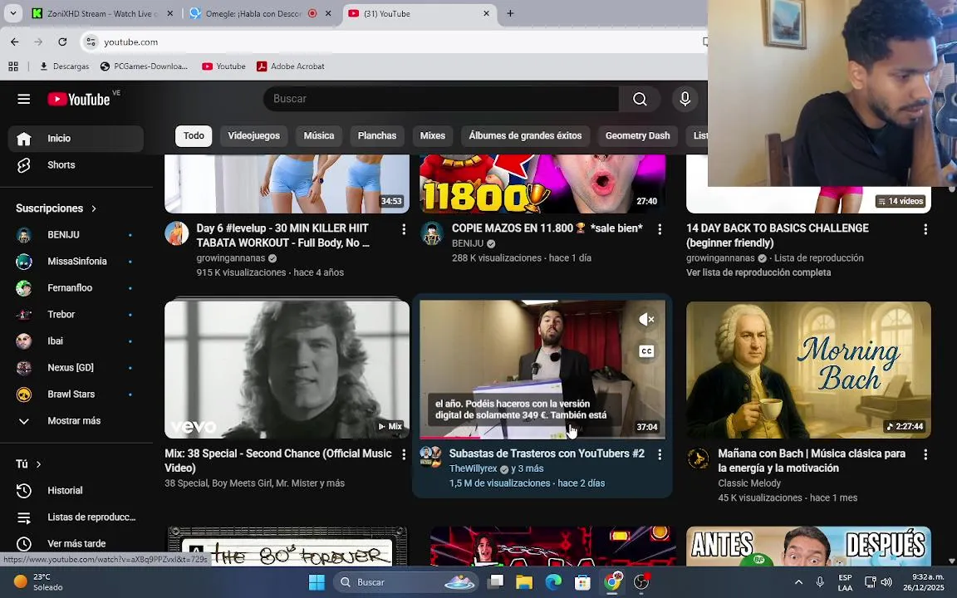Open Subastas de Trasteros con YouTubers #2 title
This screenshot has width=957, height=598.
point(547,453)
